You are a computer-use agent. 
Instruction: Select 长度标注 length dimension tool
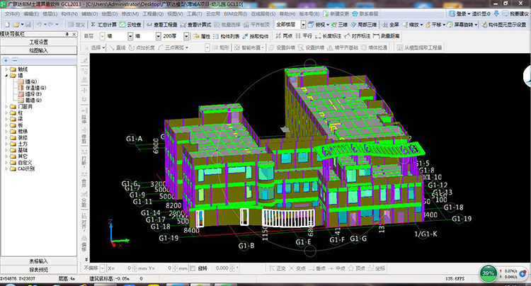[x=328, y=36]
